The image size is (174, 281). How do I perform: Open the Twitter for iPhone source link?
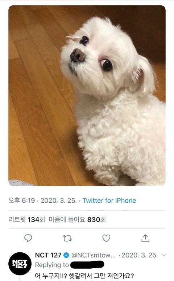(x=109, y=201)
